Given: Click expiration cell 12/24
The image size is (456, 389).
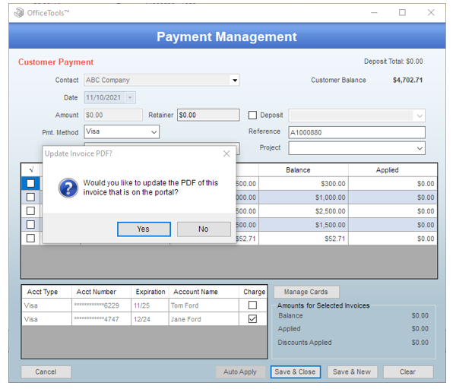Looking at the screenshot, I should click(150, 319).
